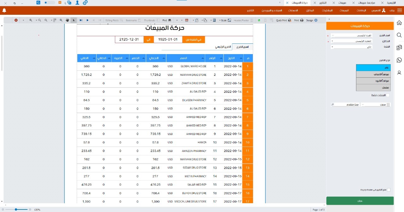Click the green عرض button
Screen dimensions: 404x212
click(360, 201)
